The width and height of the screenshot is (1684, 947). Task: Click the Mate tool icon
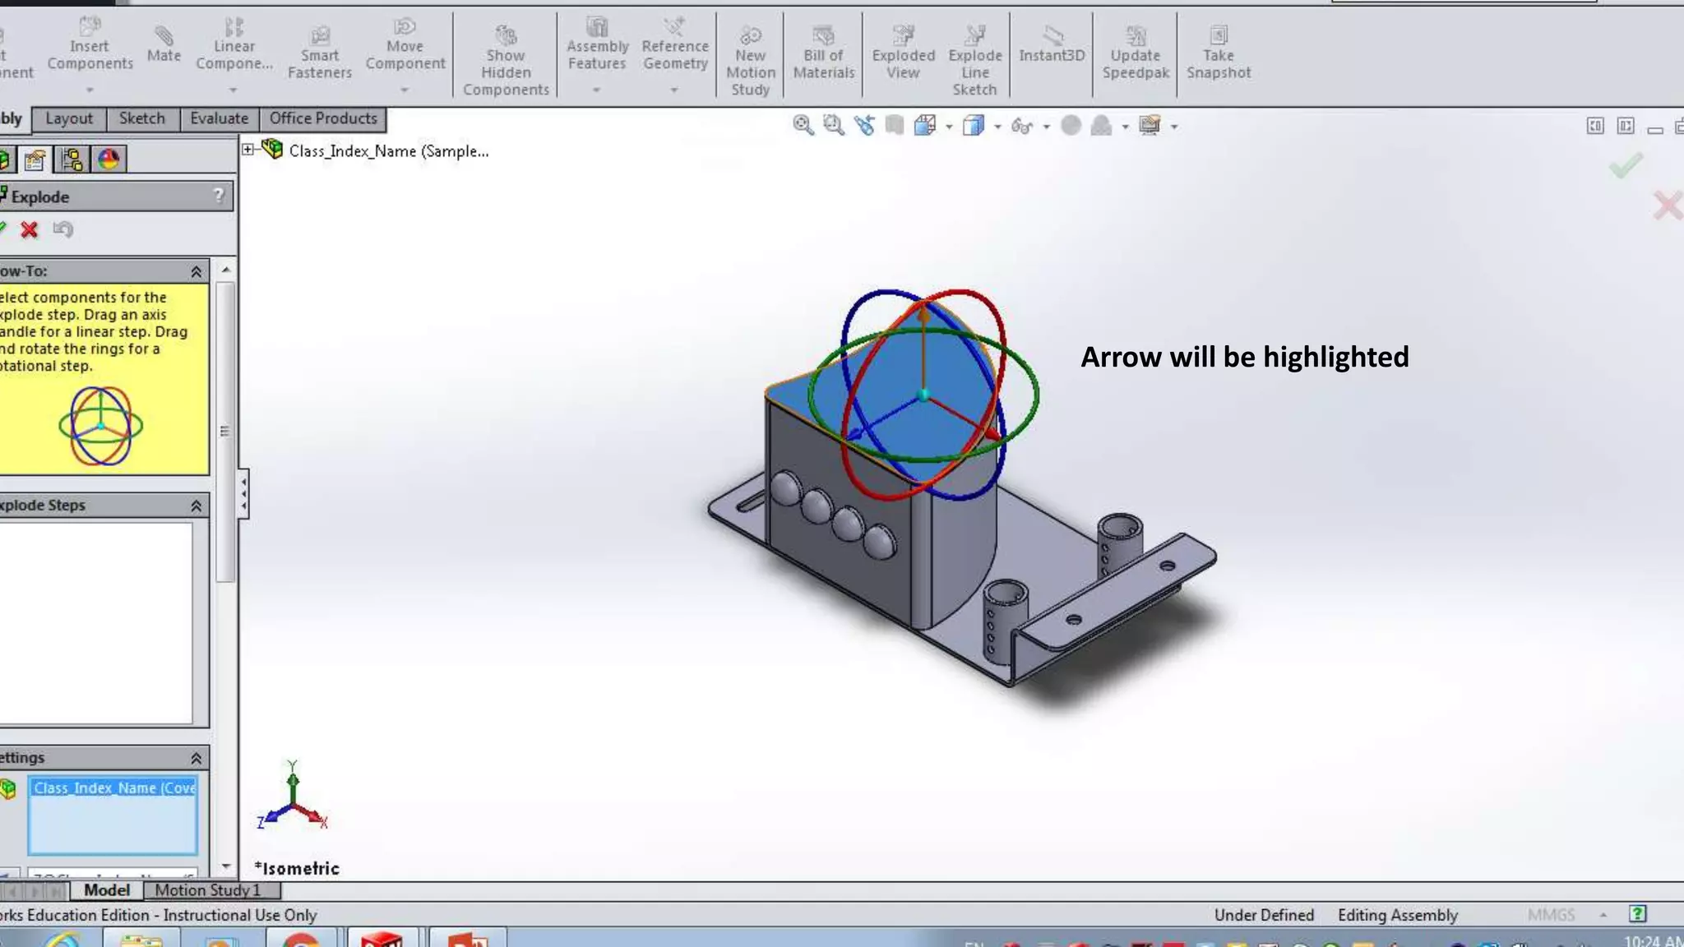[164, 44]
